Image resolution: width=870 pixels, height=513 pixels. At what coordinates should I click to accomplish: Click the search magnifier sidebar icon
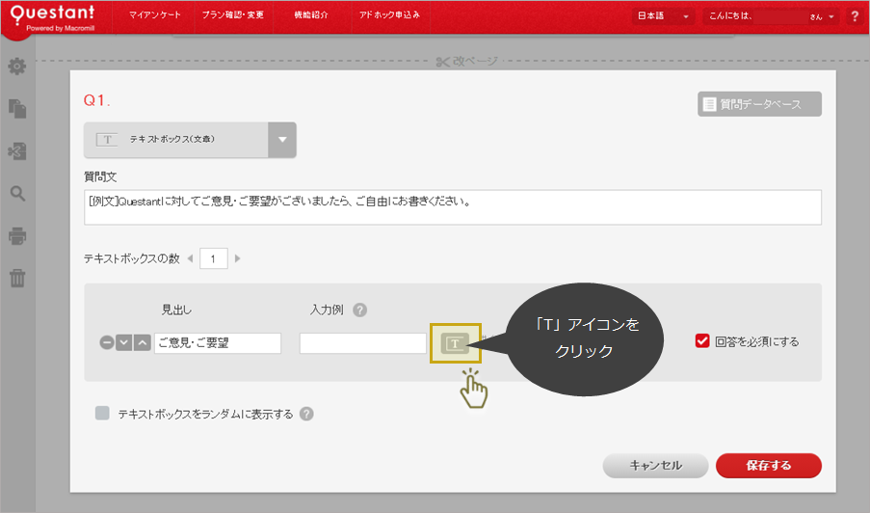pos(16,194)
